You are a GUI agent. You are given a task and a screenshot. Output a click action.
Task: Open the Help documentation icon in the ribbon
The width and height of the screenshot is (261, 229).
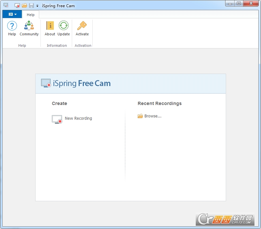(x=12, y=26)
